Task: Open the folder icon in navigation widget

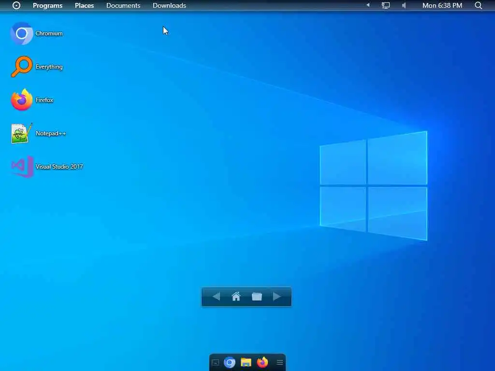Action: point(257,297)
